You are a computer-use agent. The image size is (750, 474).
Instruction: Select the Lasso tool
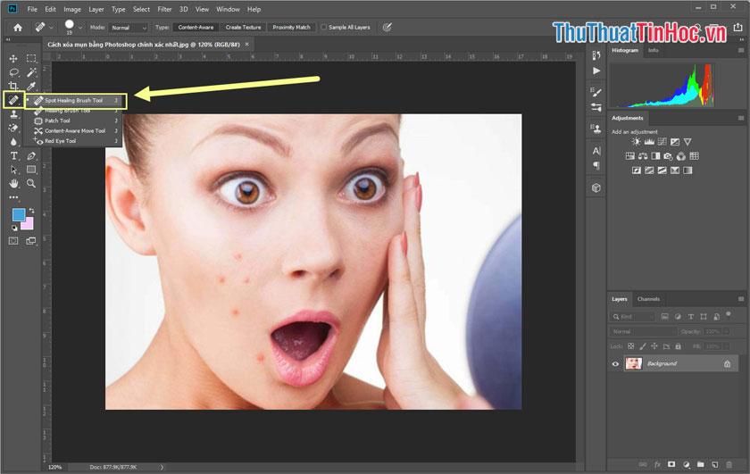point(13,72)
